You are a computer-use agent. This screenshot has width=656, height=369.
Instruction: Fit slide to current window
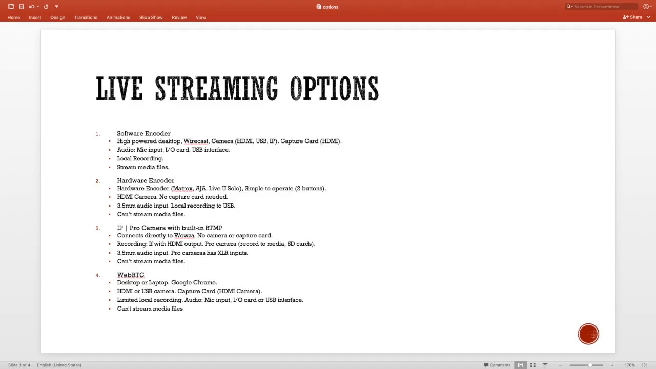[x=644, y=365]
